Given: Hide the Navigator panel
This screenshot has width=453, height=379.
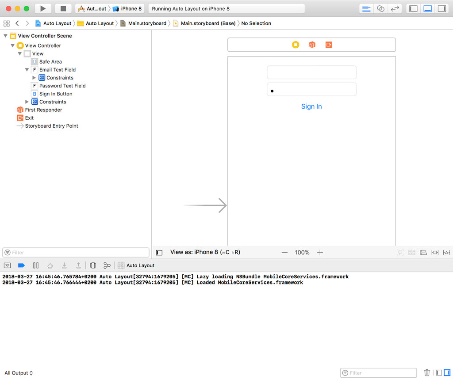Looking at the screenshot, I should click(x=413, y=8).
